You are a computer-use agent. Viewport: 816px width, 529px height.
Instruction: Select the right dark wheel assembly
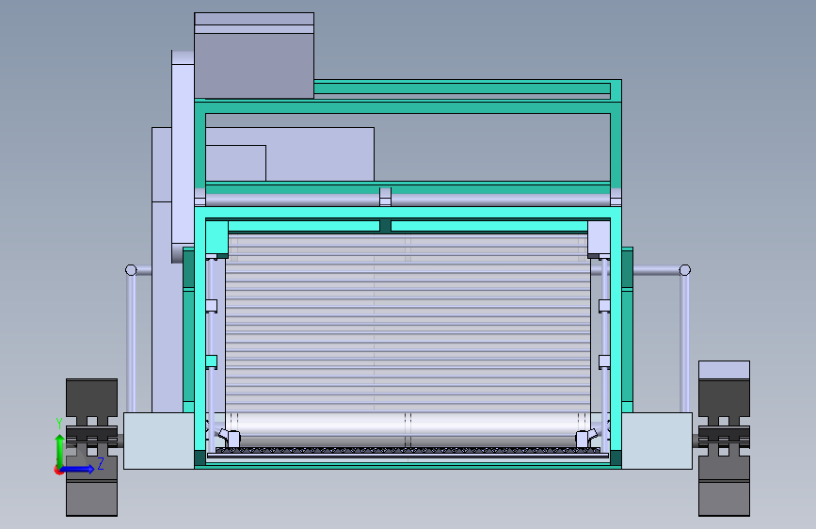click(724, 439)
